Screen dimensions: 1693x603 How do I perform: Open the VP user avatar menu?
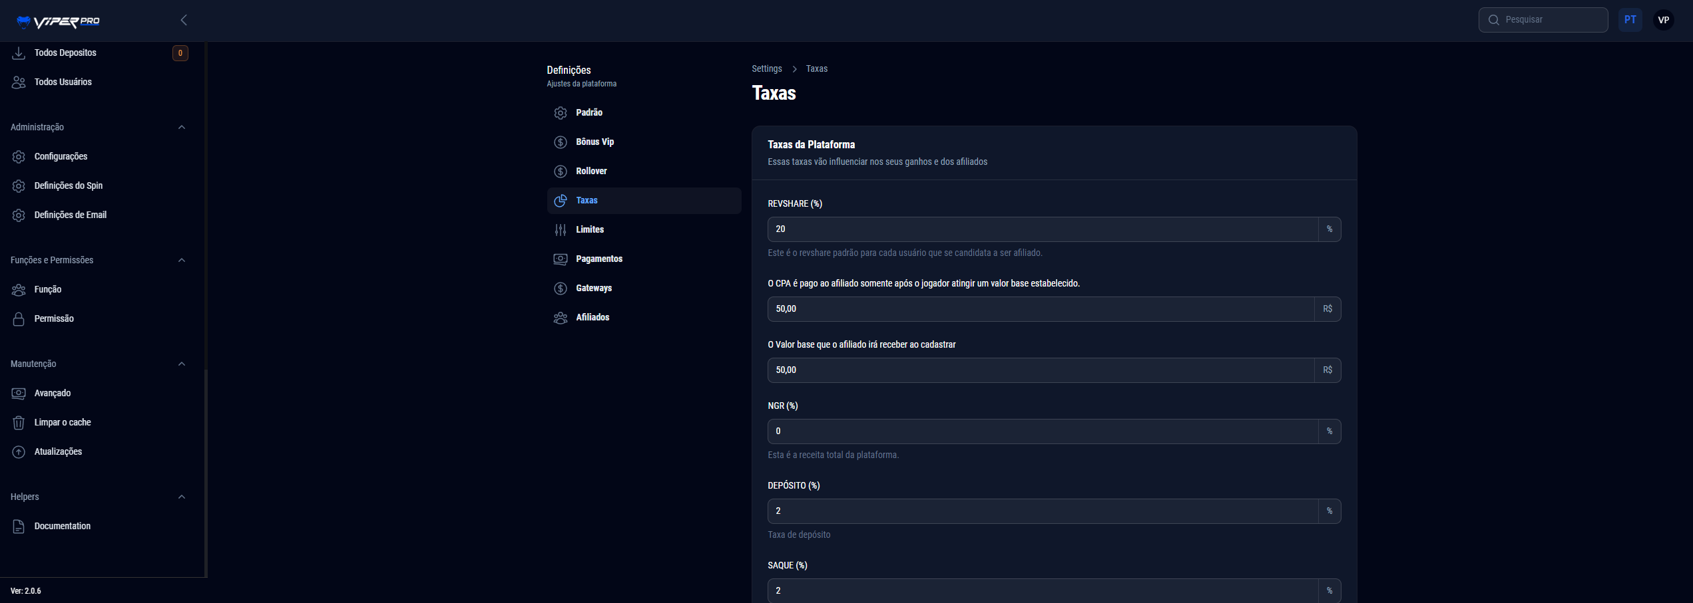click(x=1663, y=20)
